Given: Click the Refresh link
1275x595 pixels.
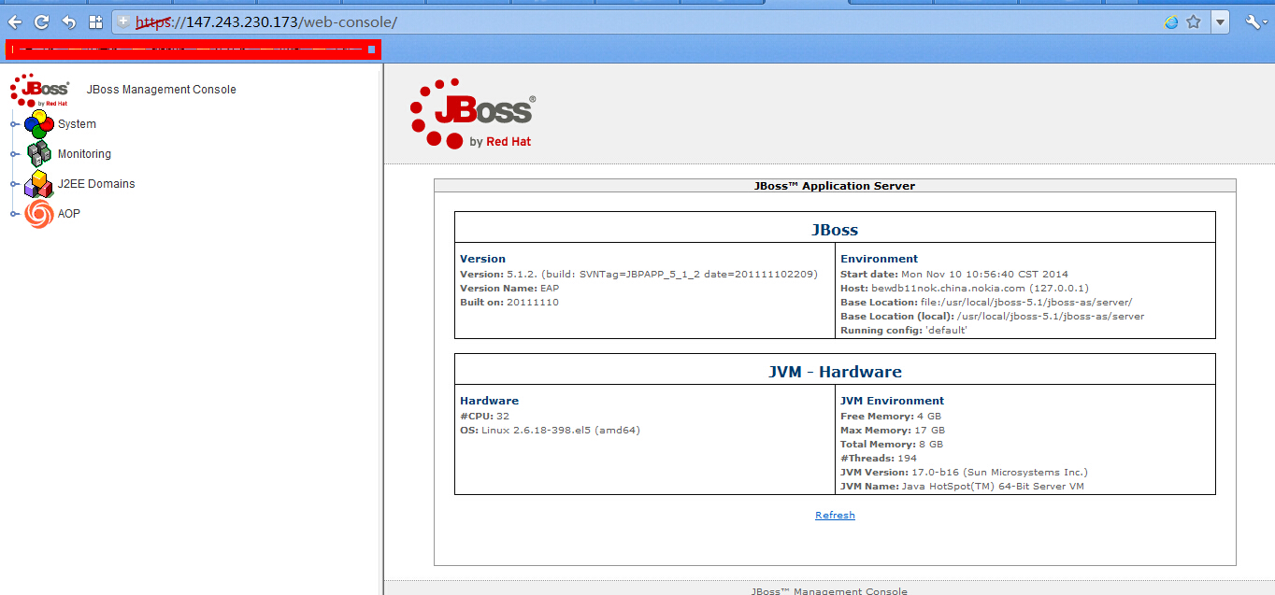Looking at the screenshot, I should (835, 515).
